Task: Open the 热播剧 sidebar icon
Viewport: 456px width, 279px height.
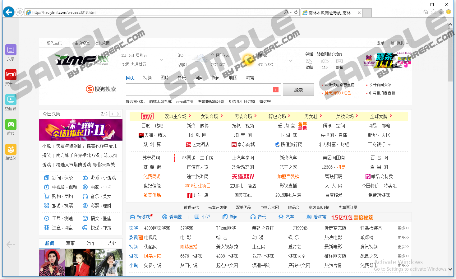Action: tap(11, 100)
